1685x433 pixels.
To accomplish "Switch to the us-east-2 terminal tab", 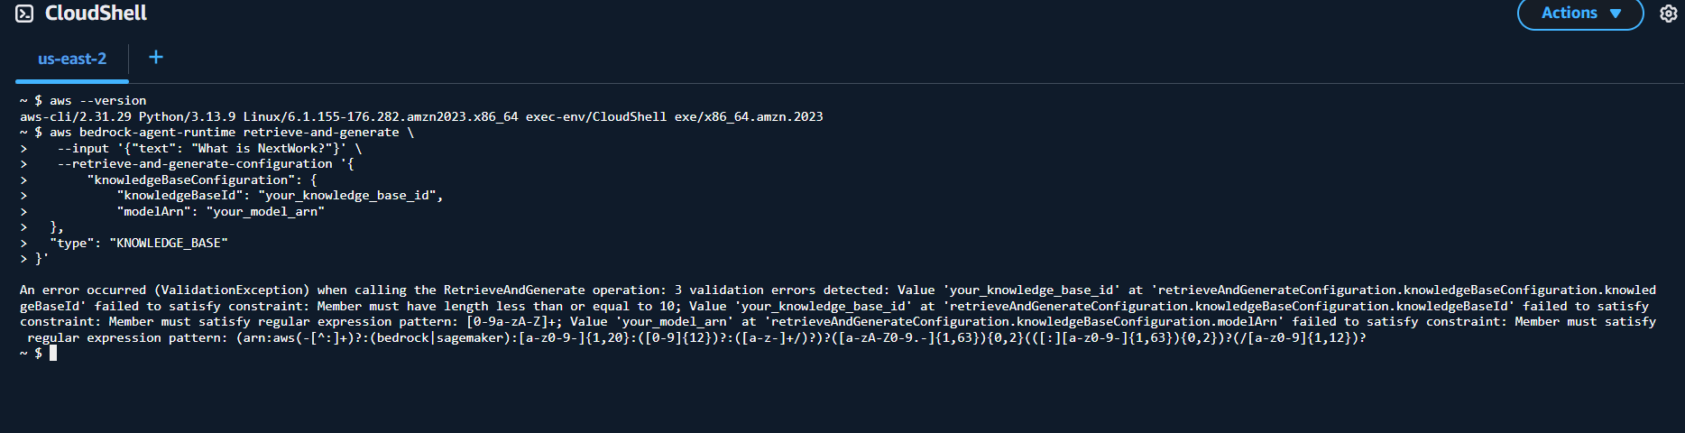I will pos(72,59).
